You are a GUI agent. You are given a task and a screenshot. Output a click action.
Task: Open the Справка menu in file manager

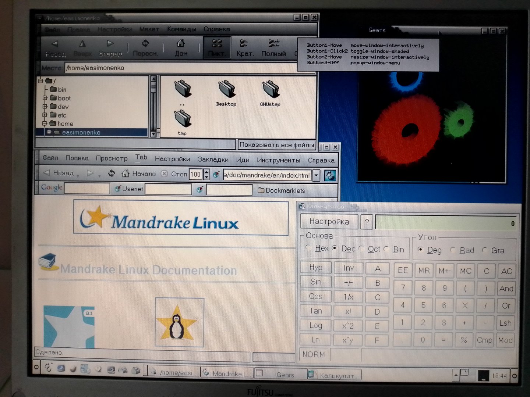[217, 29]
